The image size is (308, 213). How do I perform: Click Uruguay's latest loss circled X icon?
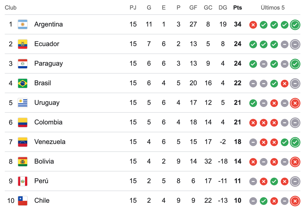pos(295,103)
